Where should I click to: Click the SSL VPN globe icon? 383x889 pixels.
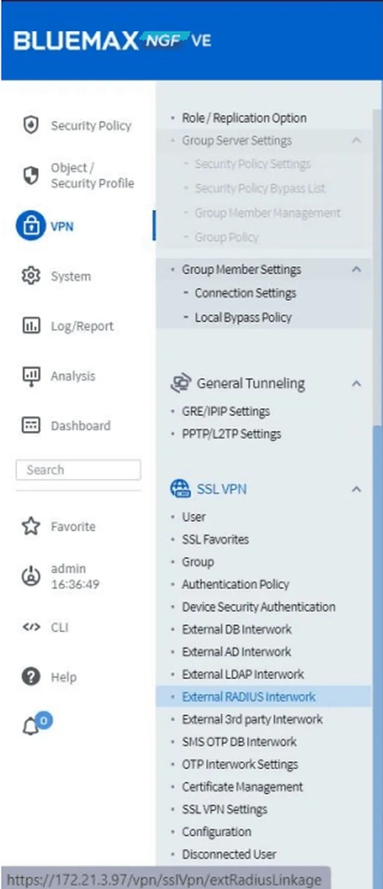[x=181, y=488]
